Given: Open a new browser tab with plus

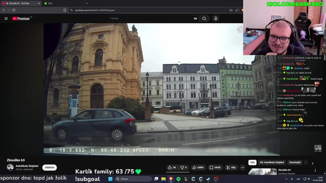Looking at the screenshot, I should [x=87, y=3].
